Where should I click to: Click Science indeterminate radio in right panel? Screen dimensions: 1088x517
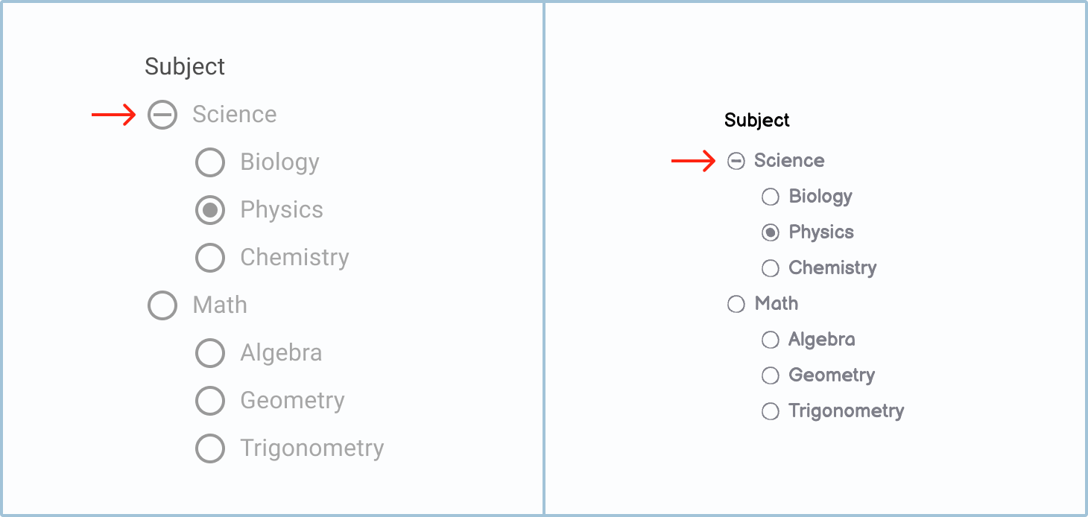coord(736,161)
